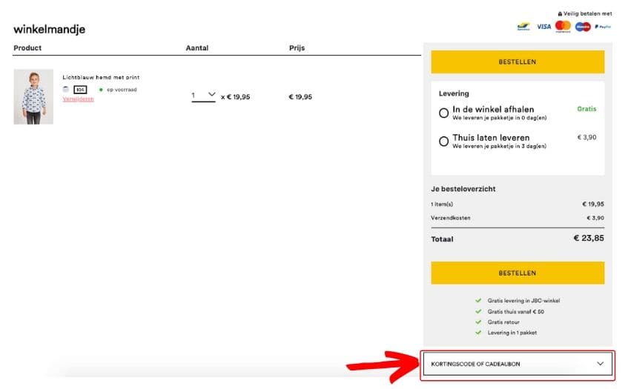Click the Mastercard logo
The image size is (628, 389).
click(x=563, y=26)
